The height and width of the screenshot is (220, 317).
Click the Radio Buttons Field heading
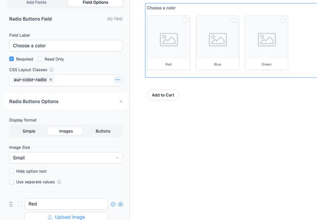coord(31,19)
